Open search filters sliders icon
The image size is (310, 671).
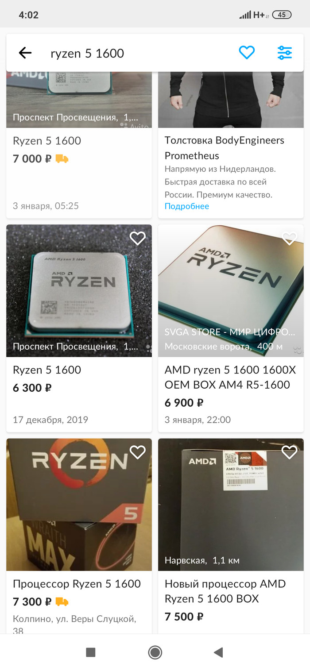click(x=284, y=53)
